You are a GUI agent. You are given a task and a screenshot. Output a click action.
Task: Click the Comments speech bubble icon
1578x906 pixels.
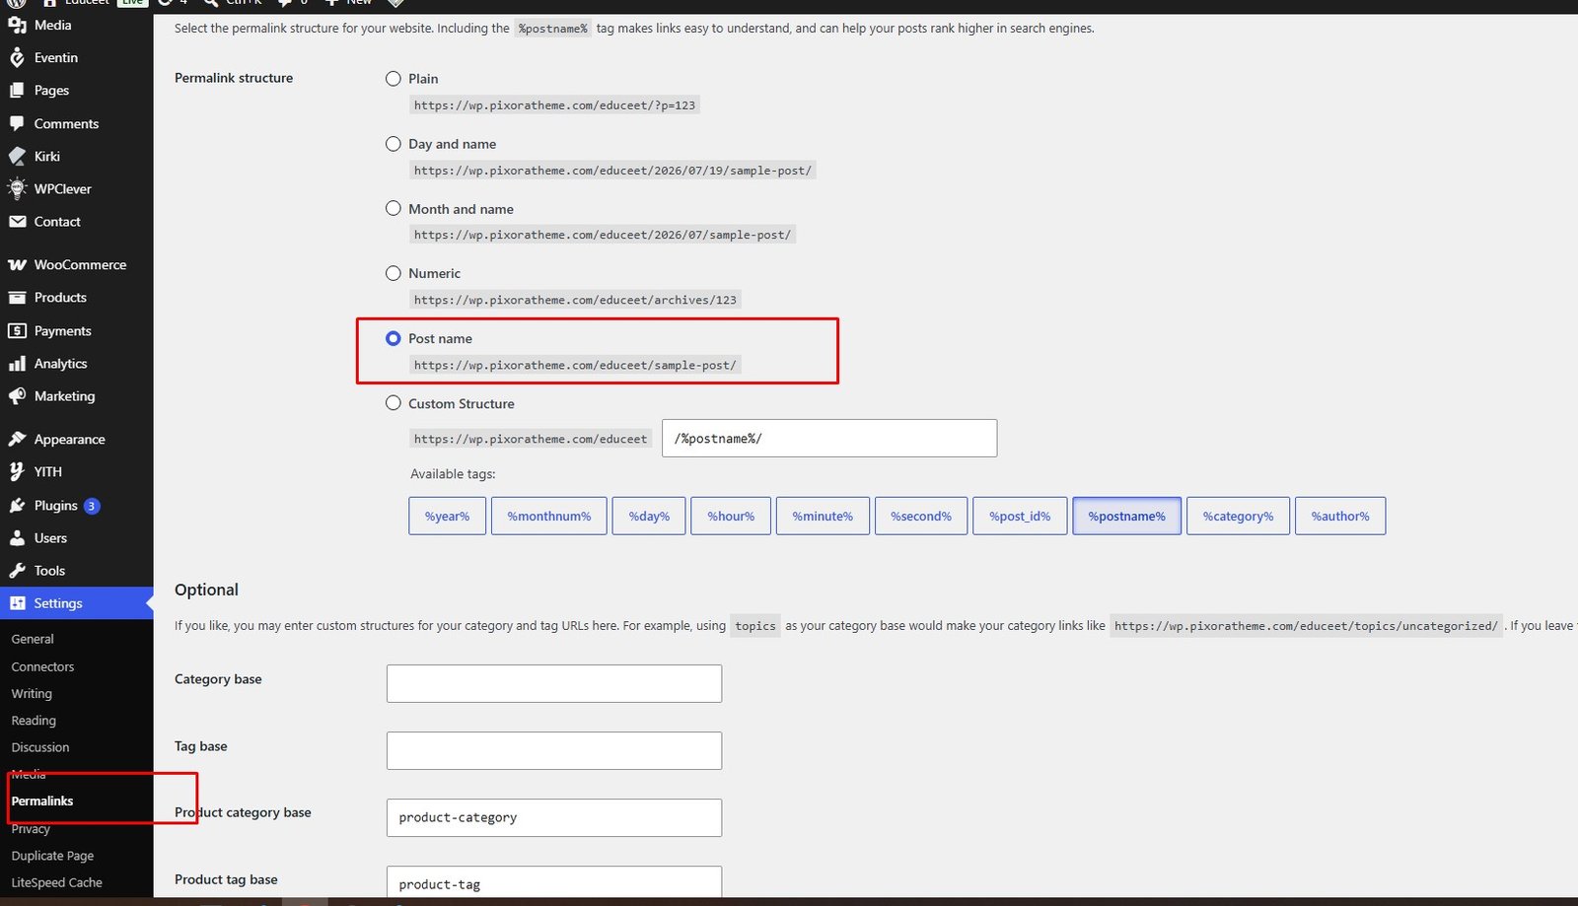pyautogui.click(x=17, y=124)
